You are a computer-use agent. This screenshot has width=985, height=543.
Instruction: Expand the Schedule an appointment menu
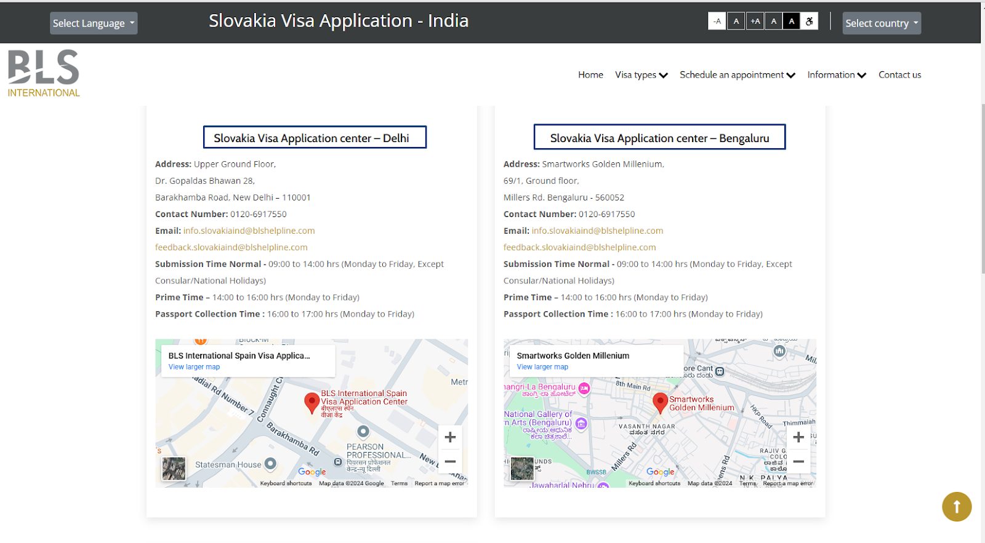coord(738,75)
